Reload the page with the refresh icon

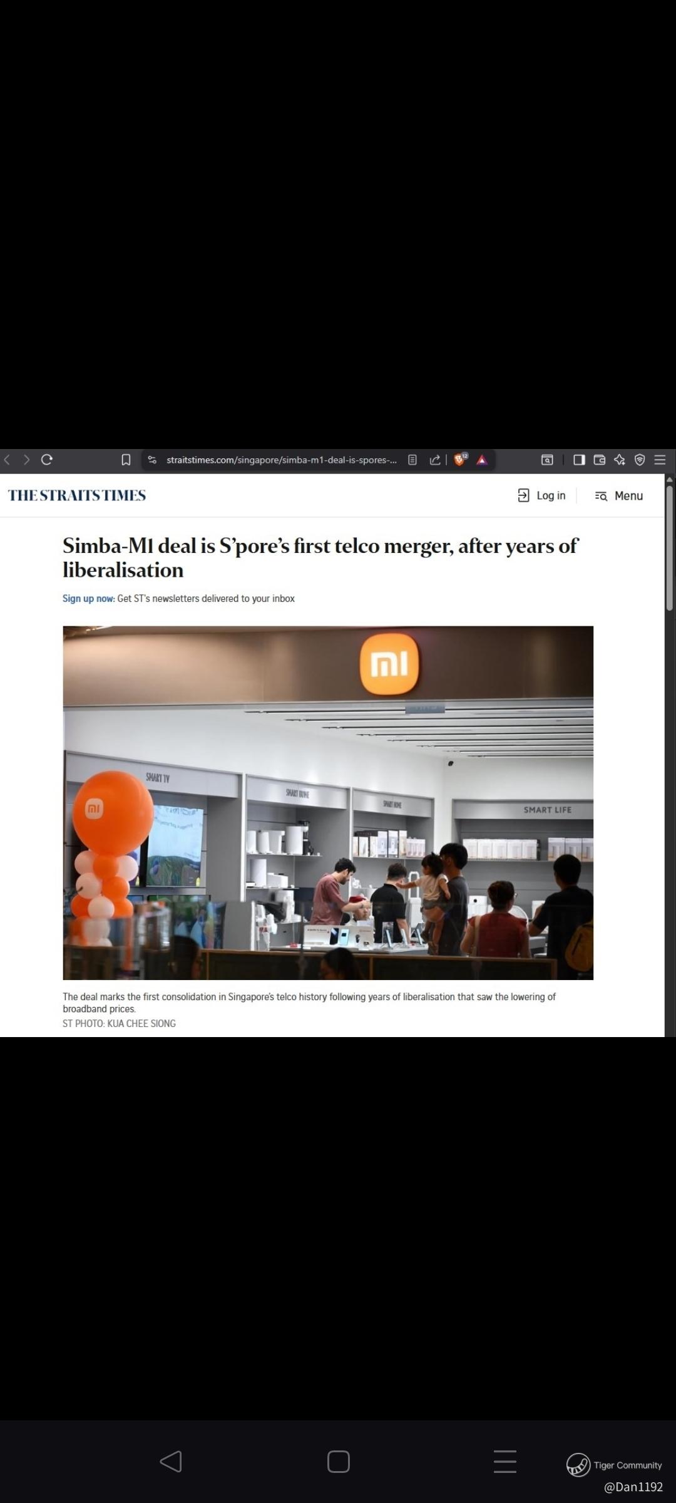pos(46,460)
